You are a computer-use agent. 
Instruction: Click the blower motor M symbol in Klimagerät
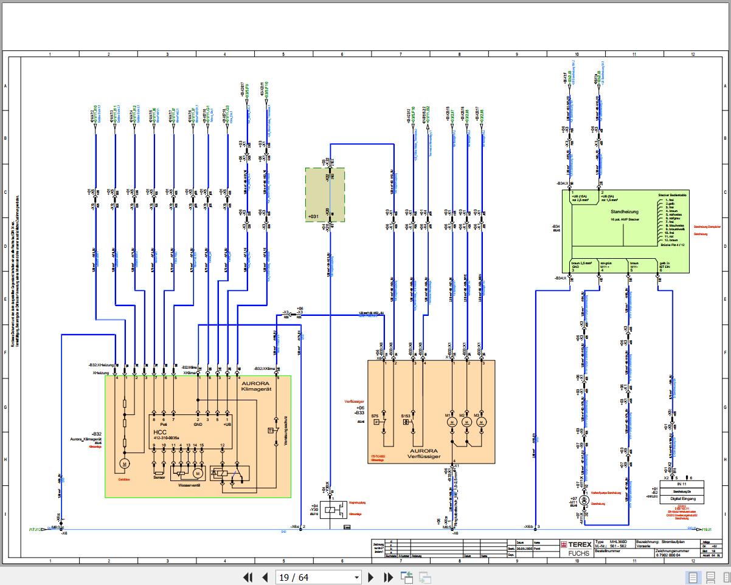[x=125, y=464]
